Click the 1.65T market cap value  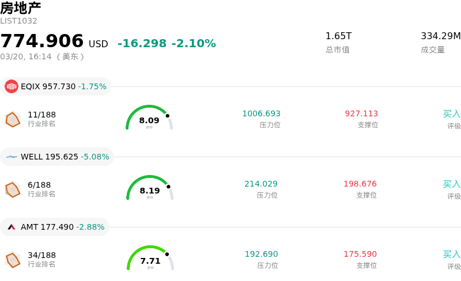pos(338,36)
